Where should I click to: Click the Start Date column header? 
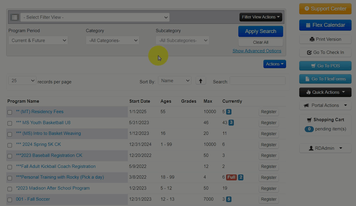pos(140,101)
